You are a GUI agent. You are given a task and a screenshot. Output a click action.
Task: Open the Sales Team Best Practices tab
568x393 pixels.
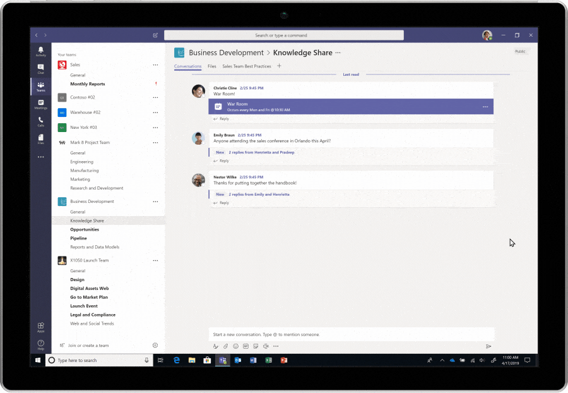pos(246,66)
